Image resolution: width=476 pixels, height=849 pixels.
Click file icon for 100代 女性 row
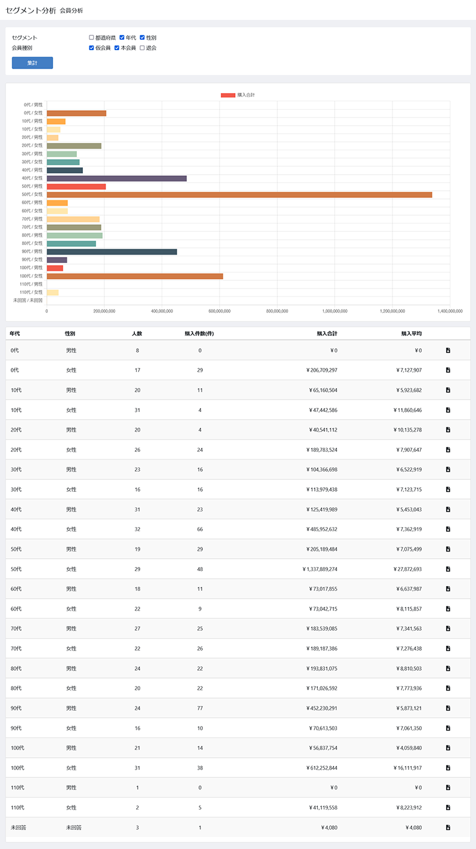click(448, 768)
